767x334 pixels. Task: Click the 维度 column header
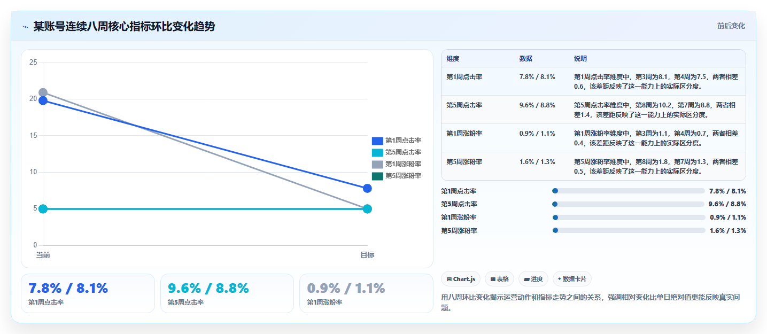[x=453, y=59]
